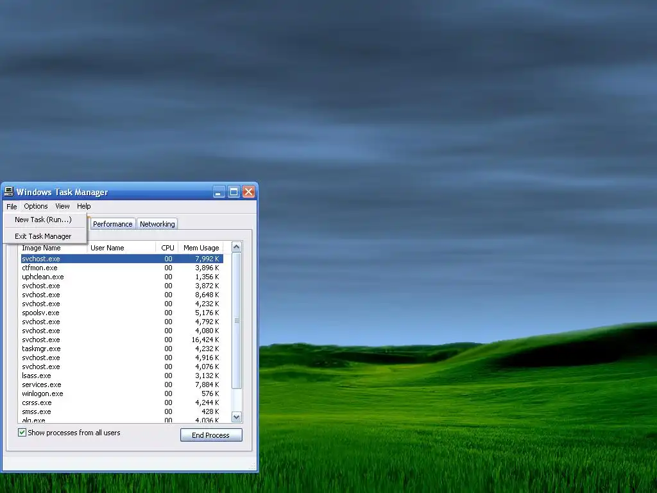Select svchost.exe row using 4,080 K
Screen dimensions: 657x493
point(122,331)
